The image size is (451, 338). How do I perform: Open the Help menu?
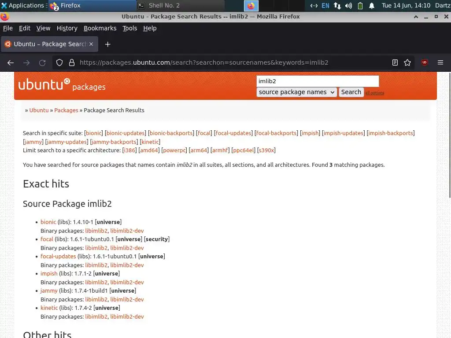coord(150,28)
